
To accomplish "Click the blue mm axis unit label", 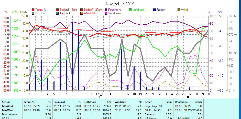I will click(220, 12).
